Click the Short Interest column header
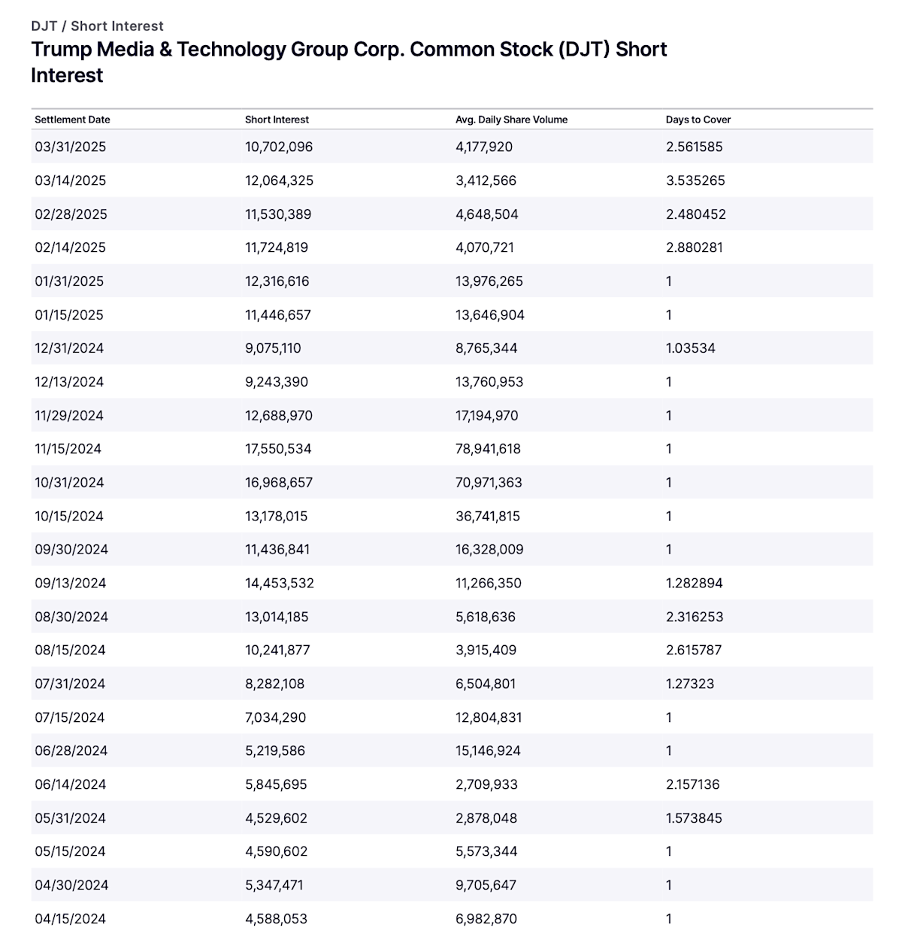Viewport: 902px width, 952px height. click(277, 120)
